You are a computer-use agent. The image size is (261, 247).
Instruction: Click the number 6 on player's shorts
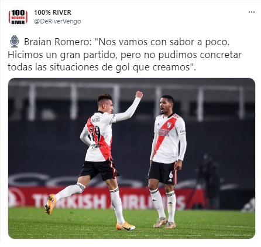tap(171, 174)
